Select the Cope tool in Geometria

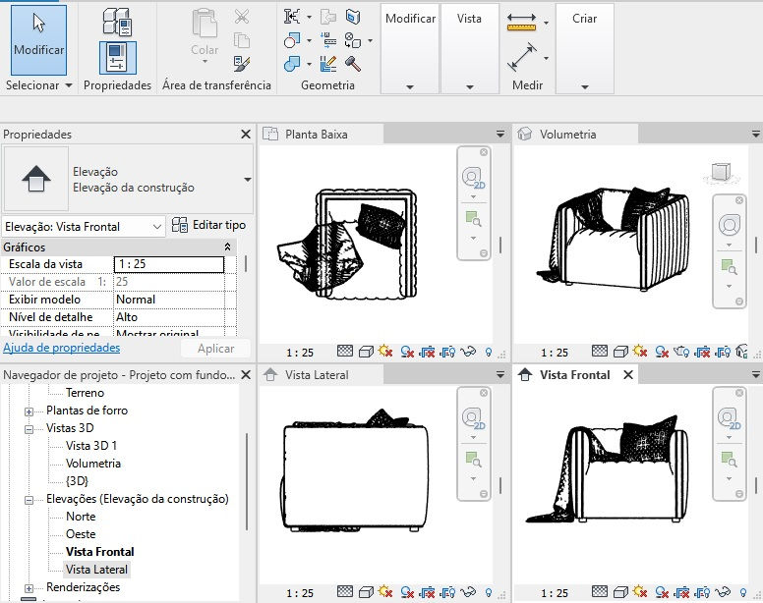pyautogui.click(x=291, y=17)
